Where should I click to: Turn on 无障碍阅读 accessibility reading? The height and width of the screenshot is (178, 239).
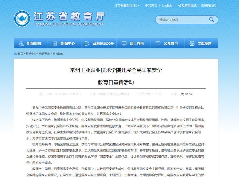208,5
